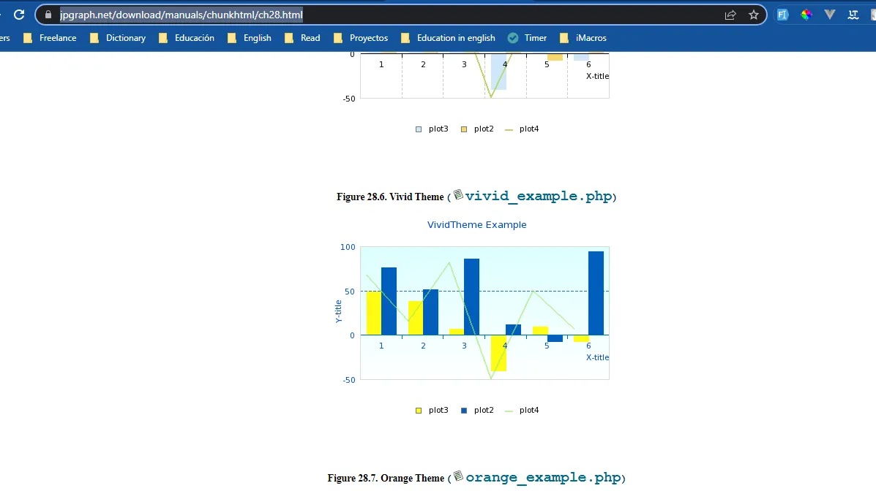The height and width of the screenshot is (491, 876).
Task: Click the padlock site info icon
Action: point(48,15)
